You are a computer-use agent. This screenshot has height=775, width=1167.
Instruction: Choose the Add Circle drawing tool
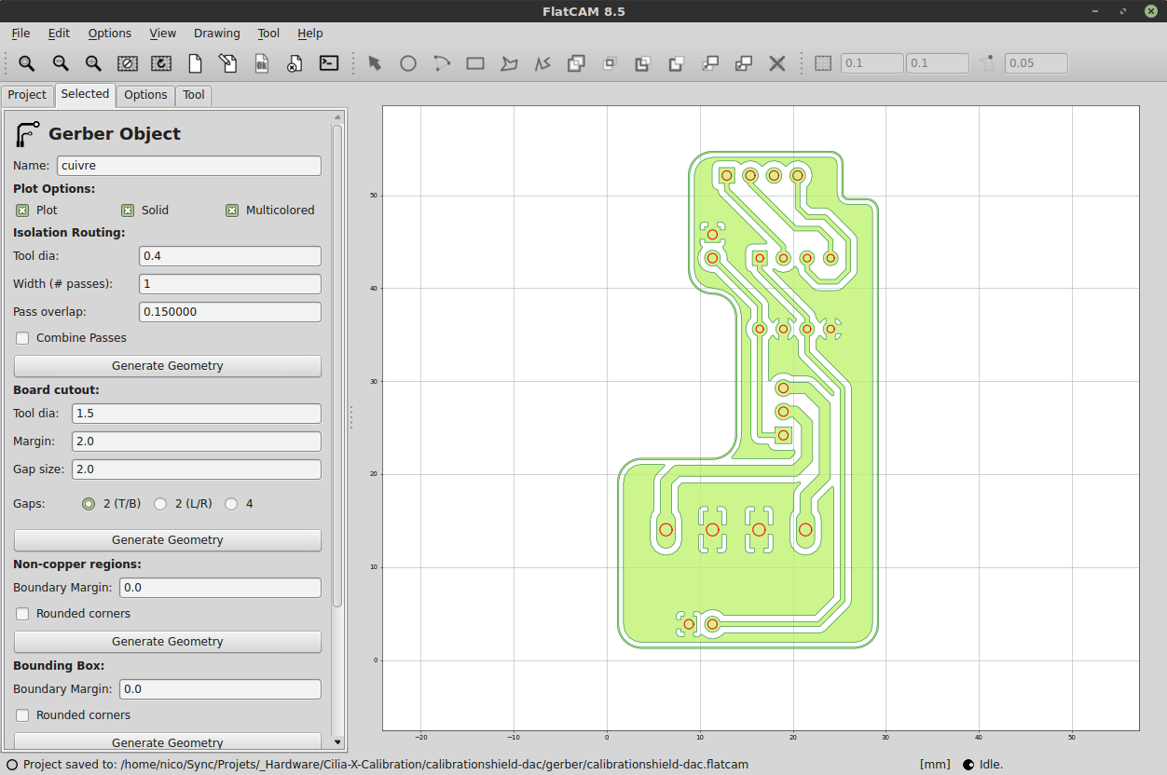[408, 63]
